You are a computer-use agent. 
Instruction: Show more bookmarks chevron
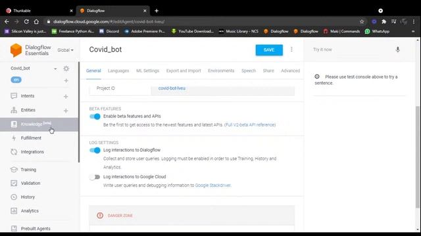tap(413, 31)
